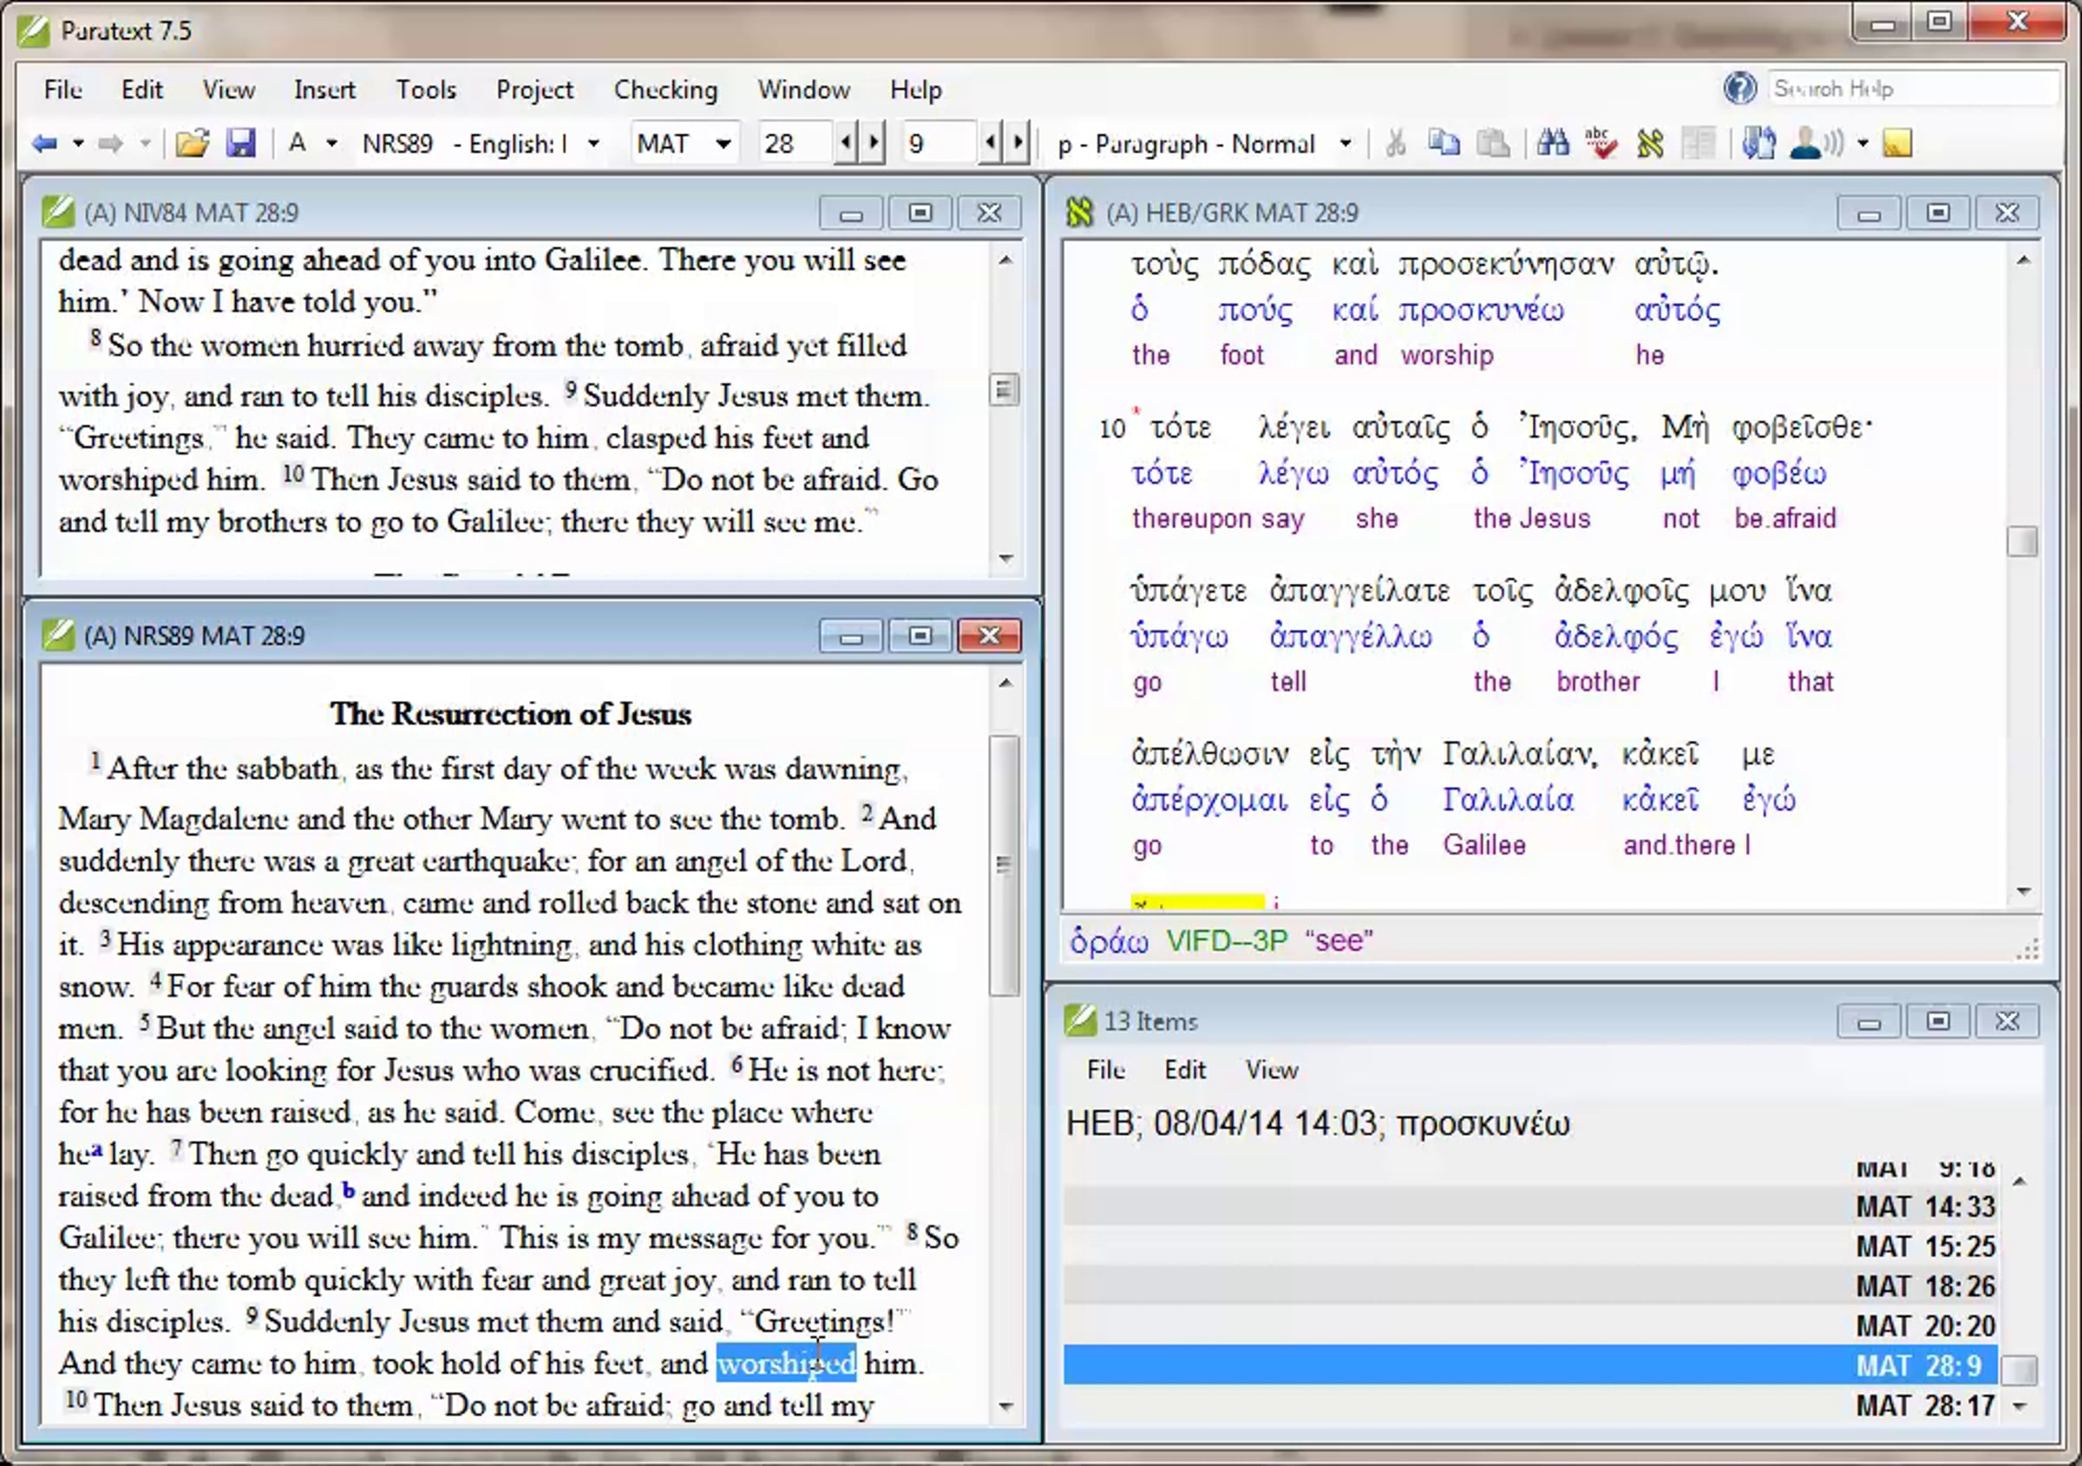2082x1466 pixels.
Task: Open the Tools menu
Action: (x=425, y=88)
